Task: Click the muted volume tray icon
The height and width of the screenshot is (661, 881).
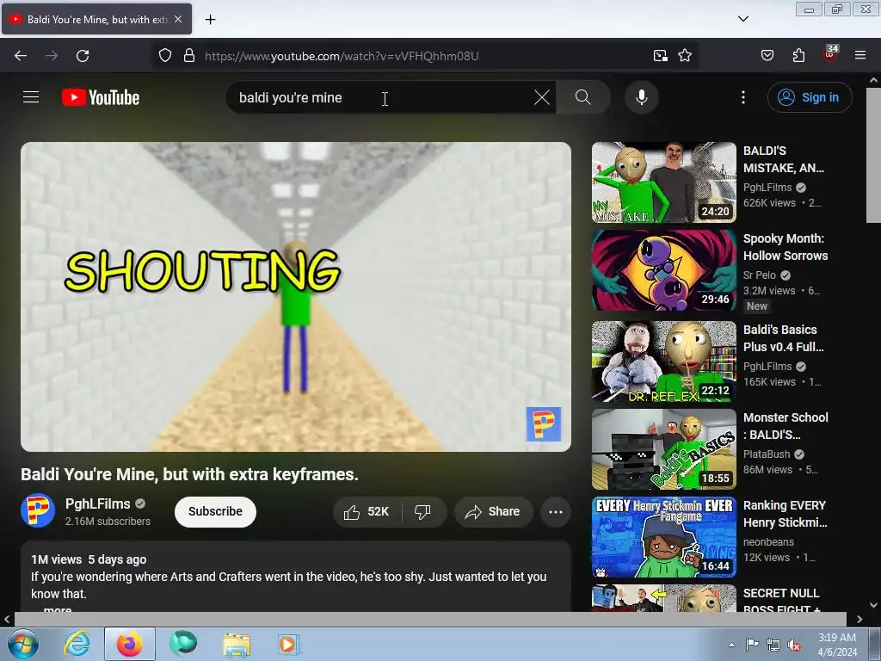Action: [x=794, y=645]
